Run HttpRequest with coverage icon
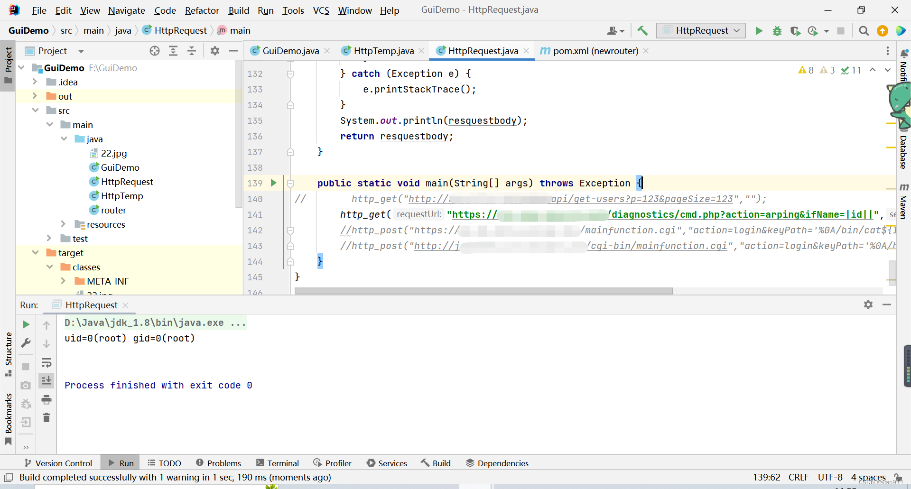Image resolution: width=911 pixels, height=489 pixels. click(x=795, y=31)
